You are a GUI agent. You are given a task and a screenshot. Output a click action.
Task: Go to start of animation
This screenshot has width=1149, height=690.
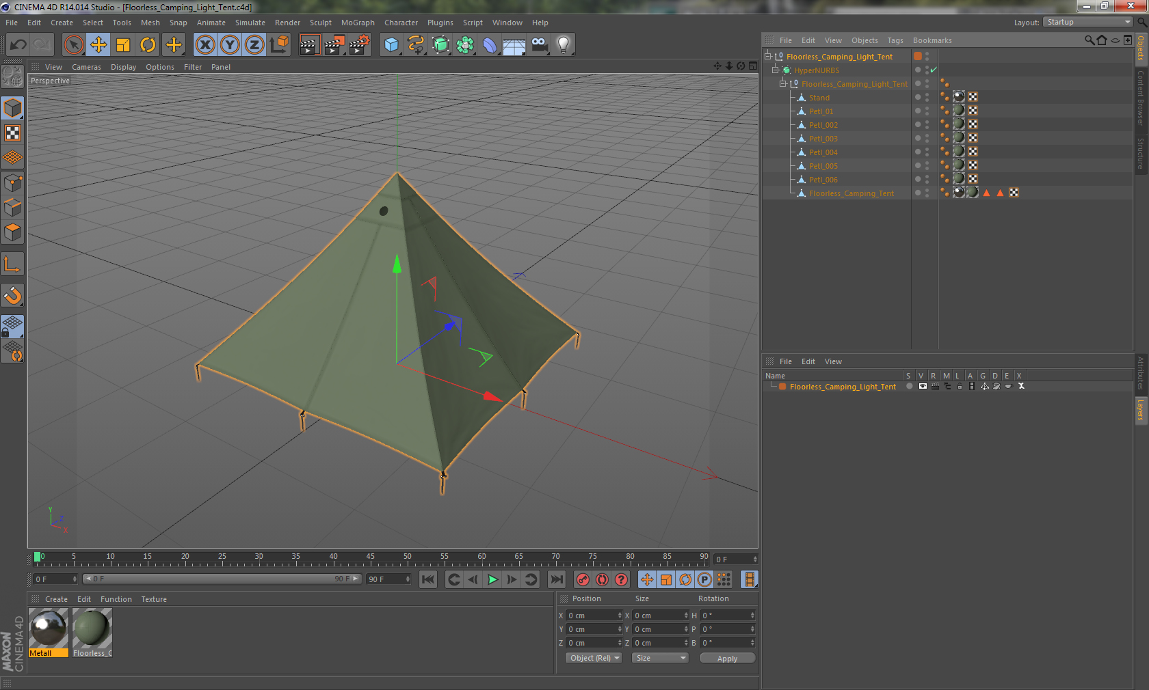tap(428, 580)
